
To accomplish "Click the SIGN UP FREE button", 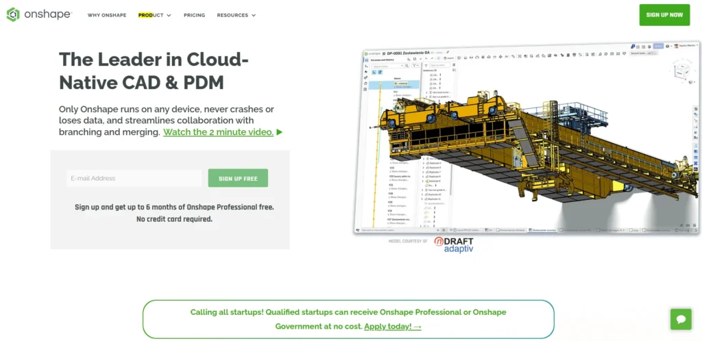I will (x=238, y=178).
